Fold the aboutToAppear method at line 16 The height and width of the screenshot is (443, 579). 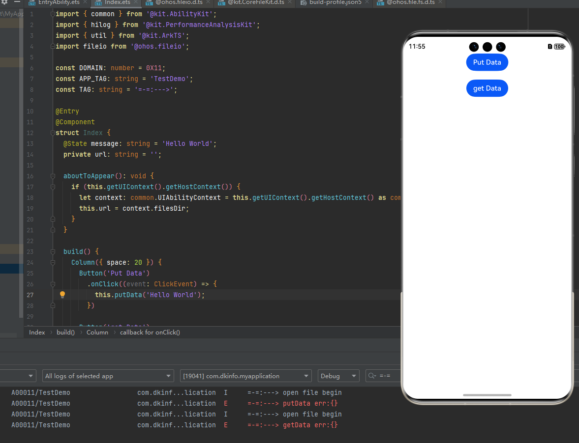(53, 176)
